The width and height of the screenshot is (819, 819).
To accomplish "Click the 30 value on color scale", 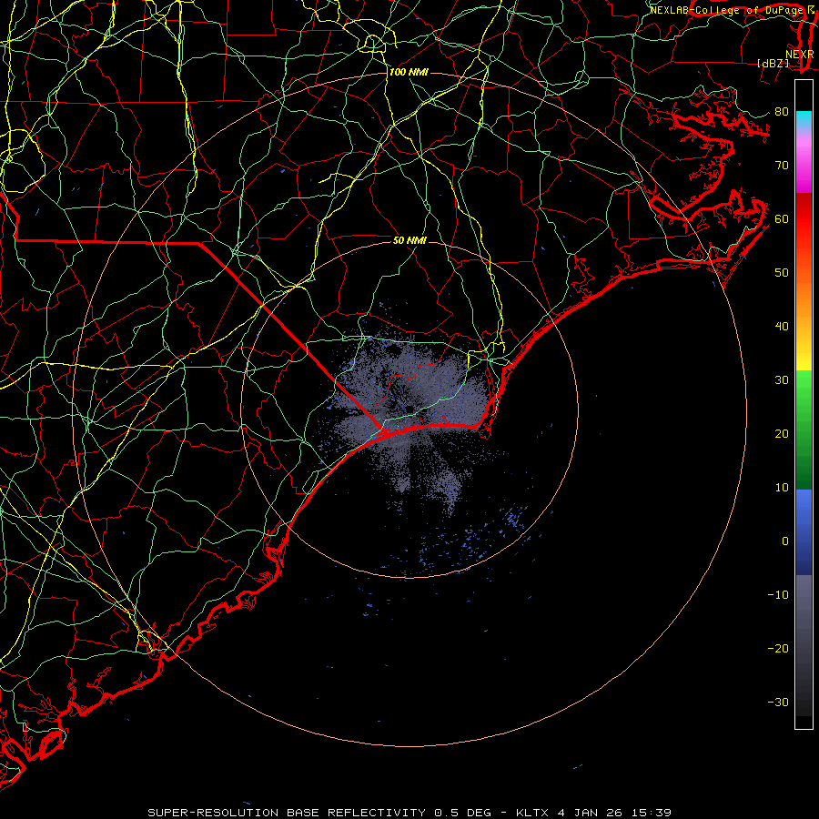I will (x=782, y=379).
